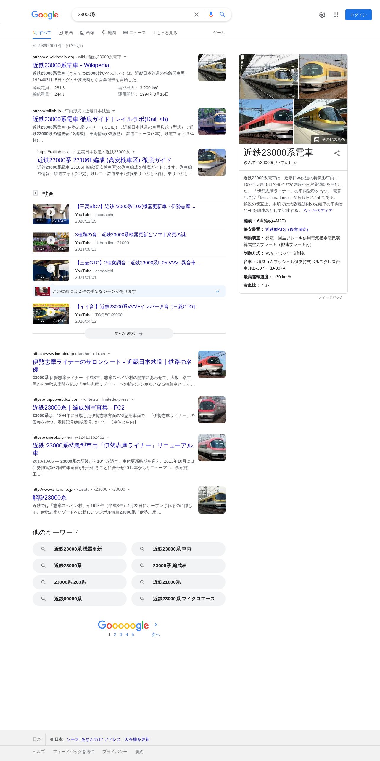Open その他の画像 in knowledge panel
380x761 pixels.
coord(329,140)
